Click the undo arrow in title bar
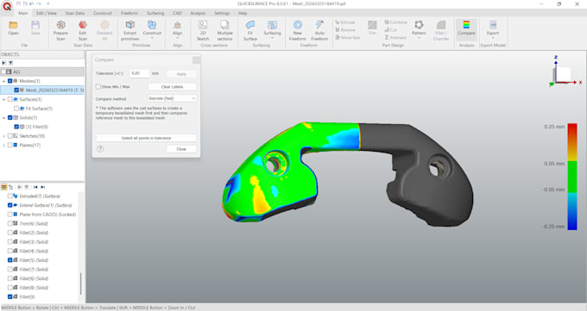The width and height of the screenshot is (587, 311). 32,3
